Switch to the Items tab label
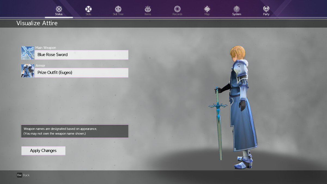The image size is (327, 184). click(x=148, y=14)
